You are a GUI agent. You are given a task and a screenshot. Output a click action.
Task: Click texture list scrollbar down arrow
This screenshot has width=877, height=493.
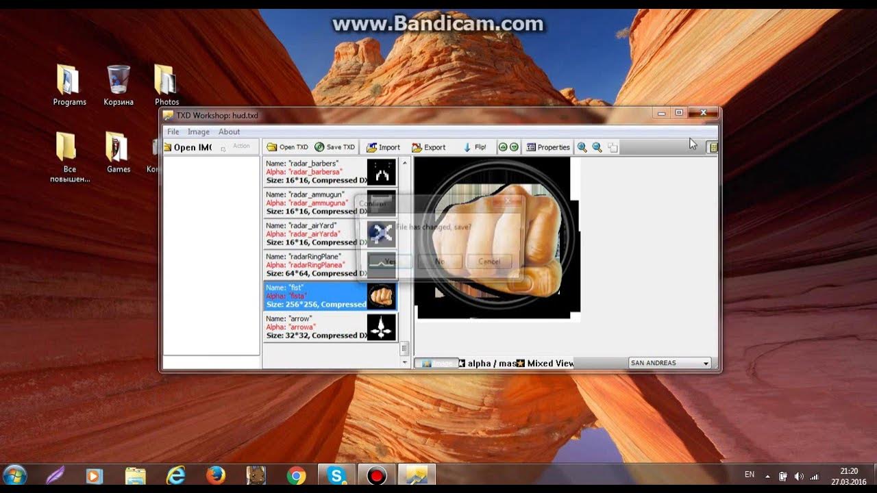click(x=405, y=363)
